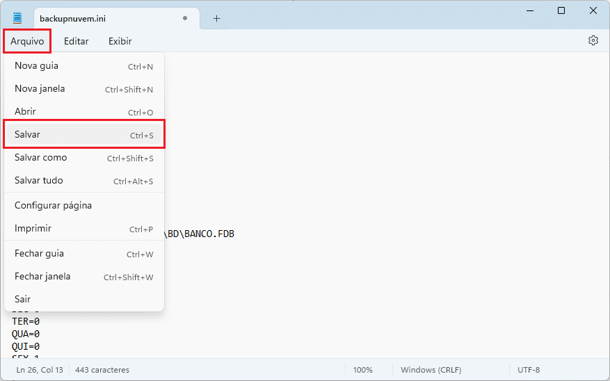
Task: Choose Configurar página
Action: (x=83, y=205)
